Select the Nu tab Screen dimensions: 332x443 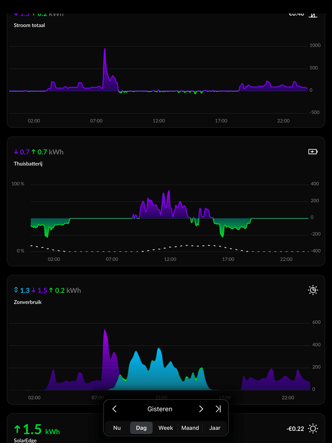tap(117, 427)
